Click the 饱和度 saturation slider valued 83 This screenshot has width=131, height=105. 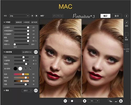coord(21,78)
